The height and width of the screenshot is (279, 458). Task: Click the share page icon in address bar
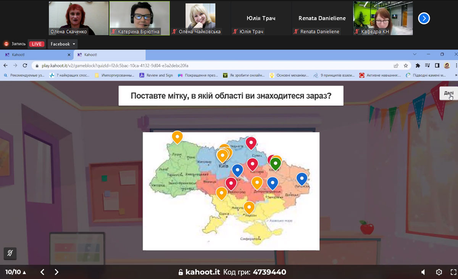coord(396,66)
